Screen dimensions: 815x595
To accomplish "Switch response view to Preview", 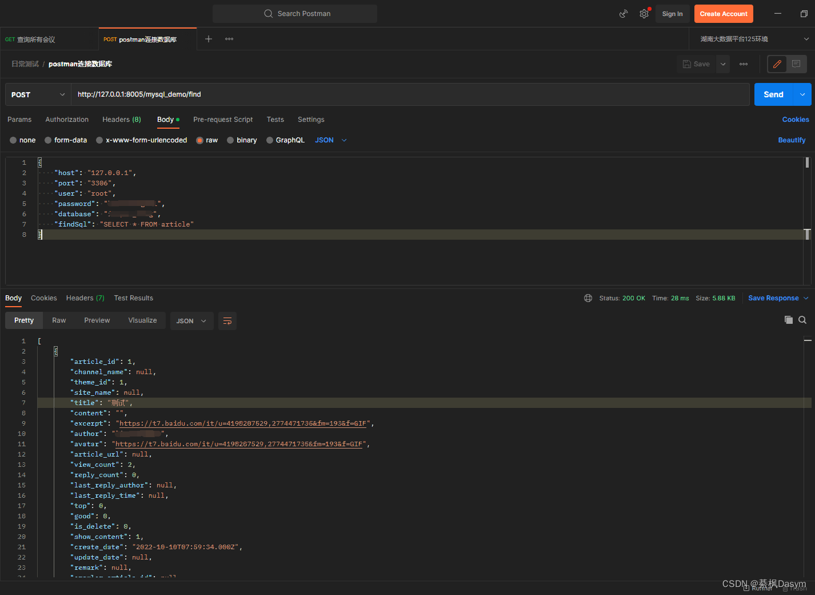I will pyautogui.click(x=97, y=320).
